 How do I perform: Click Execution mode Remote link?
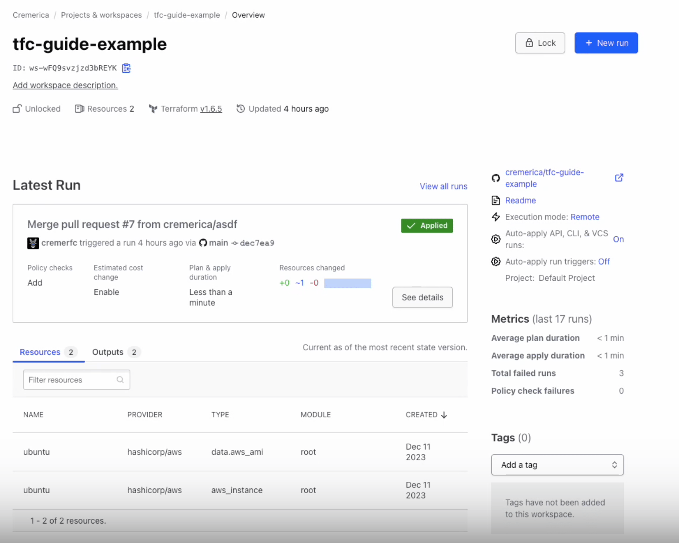point(585,217)
